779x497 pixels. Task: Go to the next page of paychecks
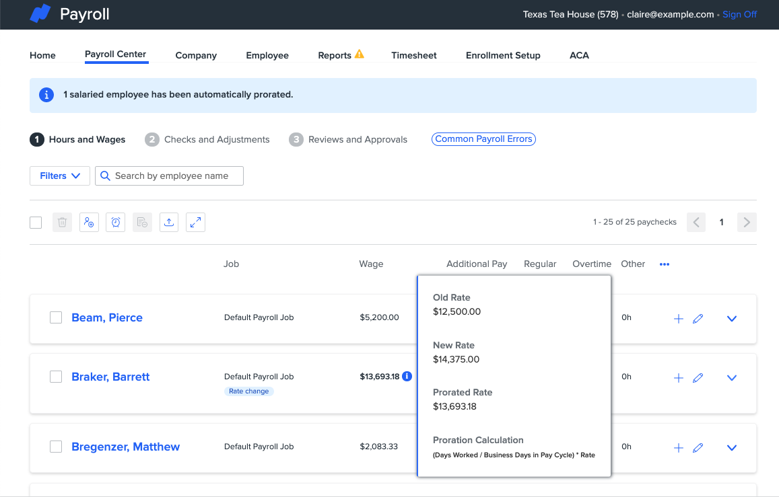747,222
